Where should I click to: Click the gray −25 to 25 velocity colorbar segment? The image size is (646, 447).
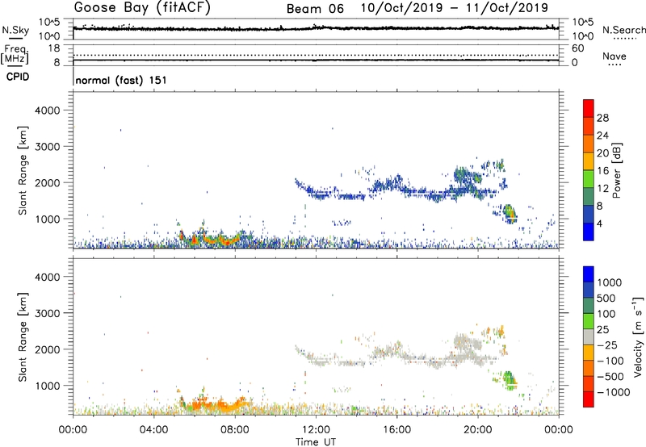589,336
